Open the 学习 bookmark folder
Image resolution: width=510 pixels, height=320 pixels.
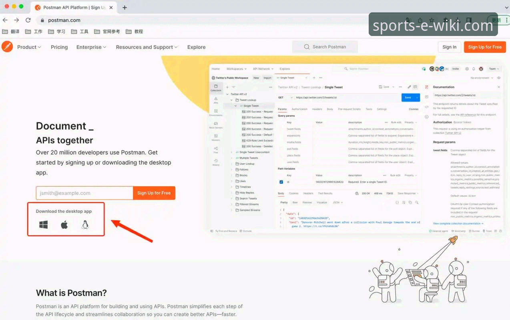point(56,32)
